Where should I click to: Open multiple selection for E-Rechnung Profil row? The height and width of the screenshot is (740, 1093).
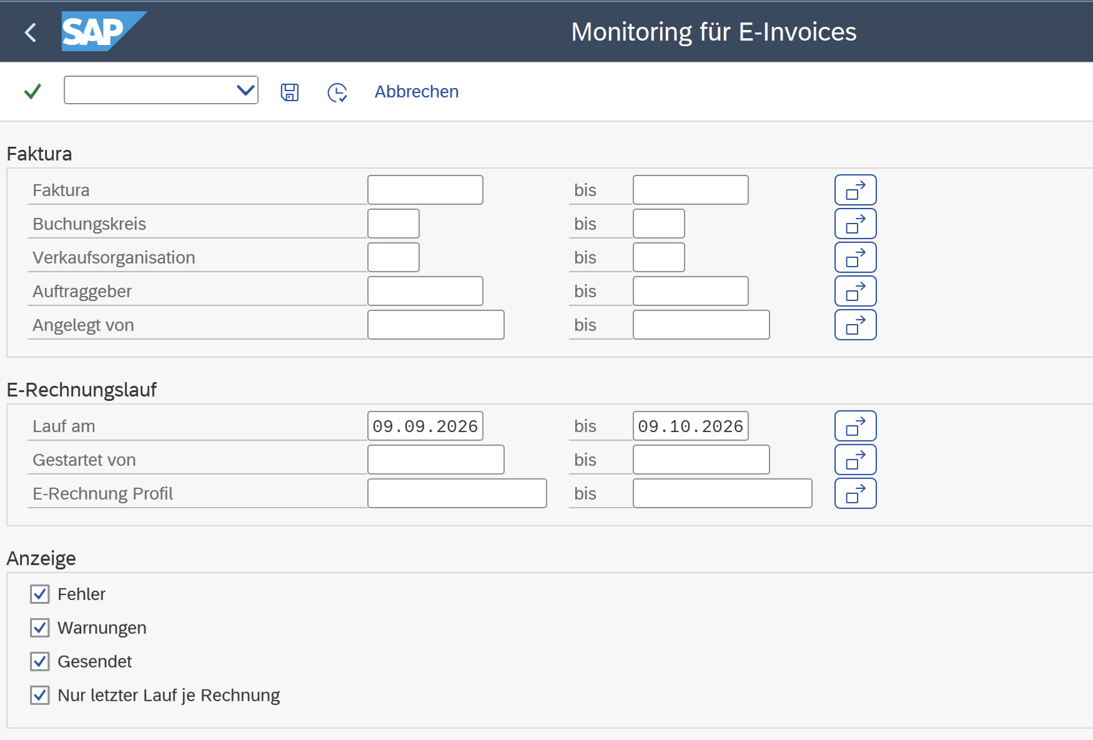point(856,493)
